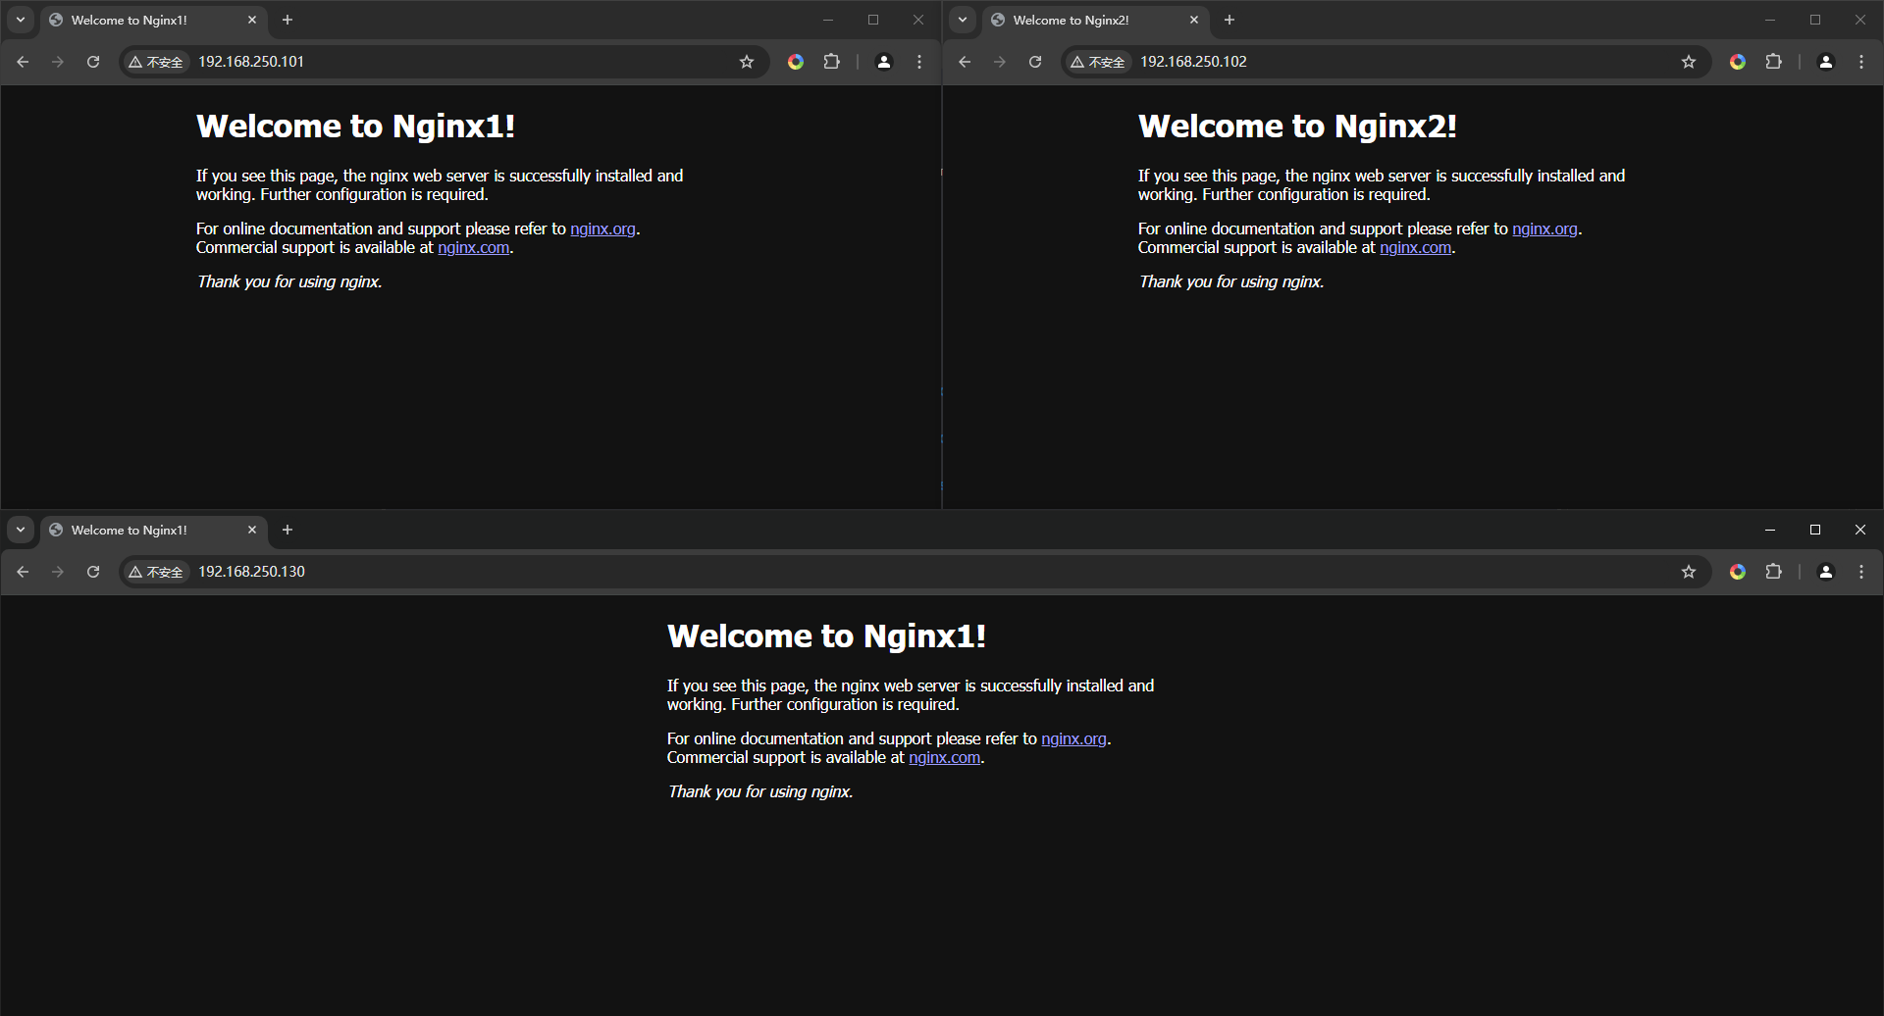Click the colorful extension icon in Nginx2 window
This screenshot has height=1016, width=1884.
[1738, 62]
